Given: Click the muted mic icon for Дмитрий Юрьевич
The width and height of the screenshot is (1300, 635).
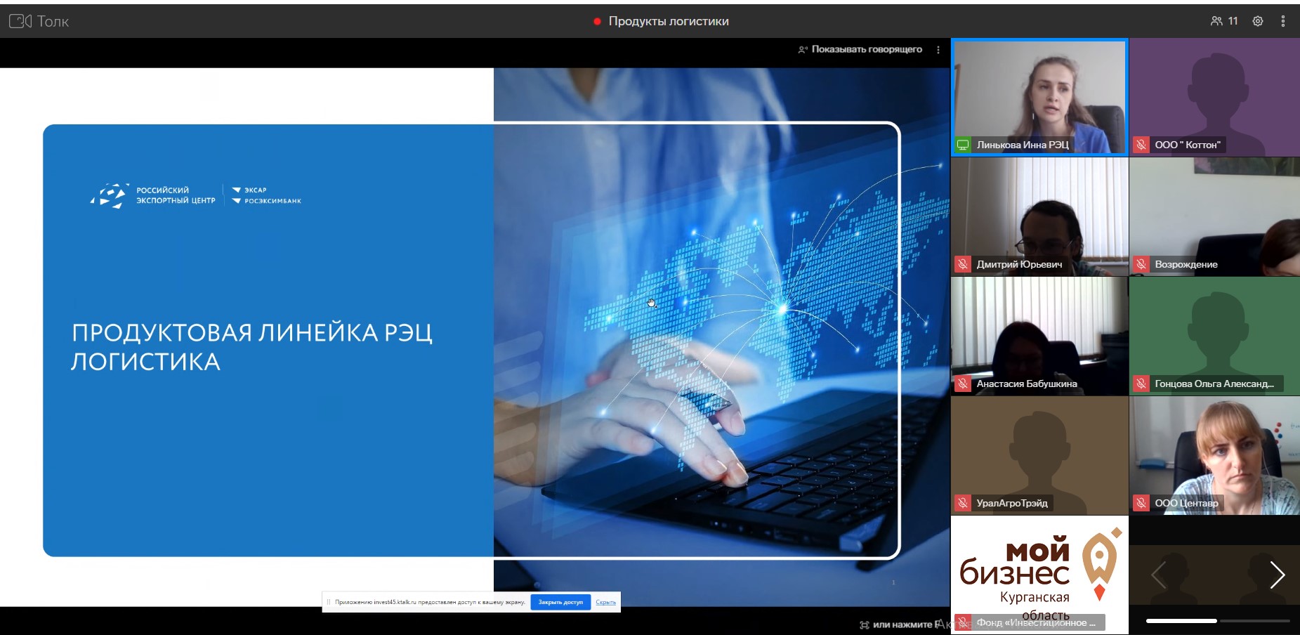Looking at the screenshot, I should coord(963,264).
